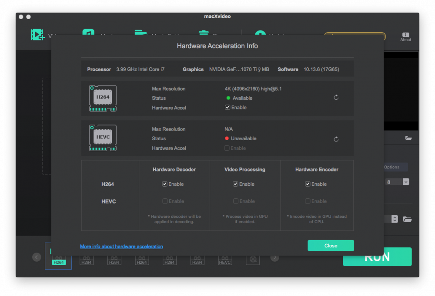435x296 pixels.
Task: Refresh the H264 hardware status
Action: click(336, 98)
